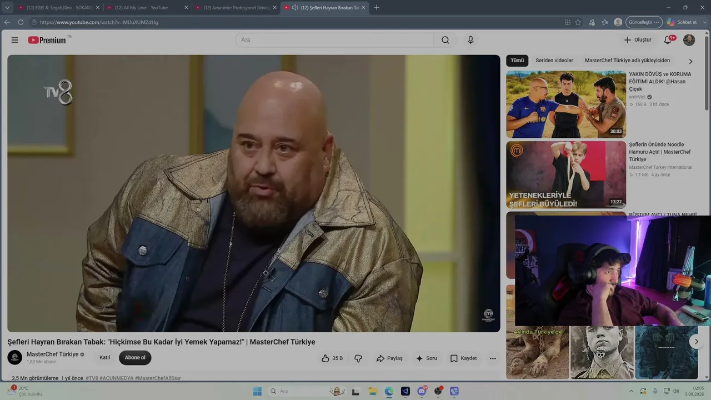Go back with browser back arrow
Image resolution: width=711 pixels, height=400 pixels.
click(7, 22)
